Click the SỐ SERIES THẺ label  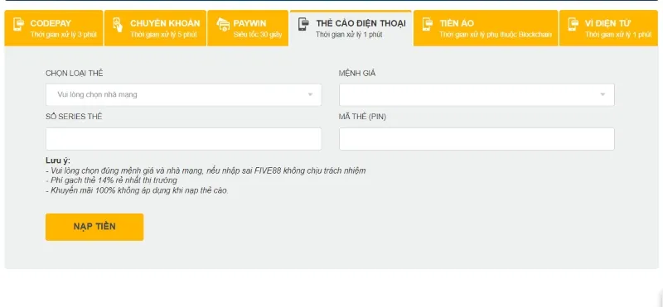click(x=74, y=117)
